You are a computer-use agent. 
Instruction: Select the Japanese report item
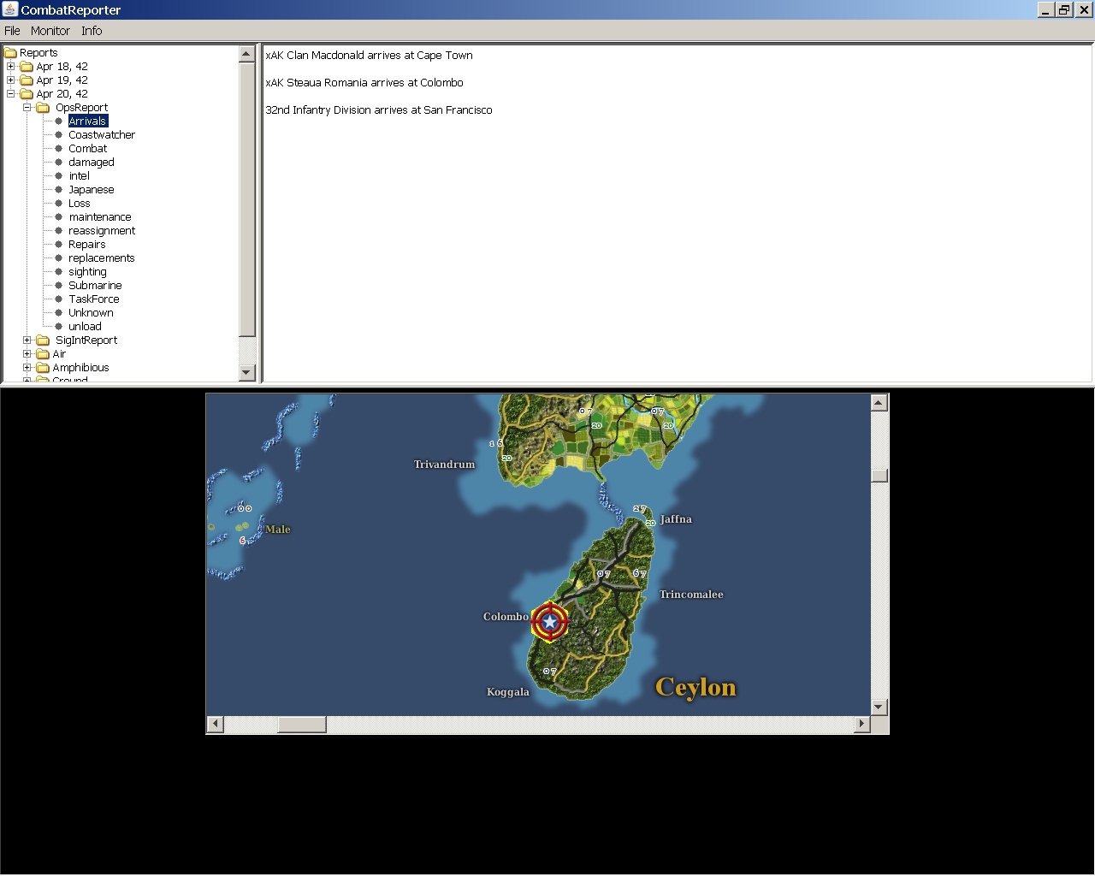point(91,190)
